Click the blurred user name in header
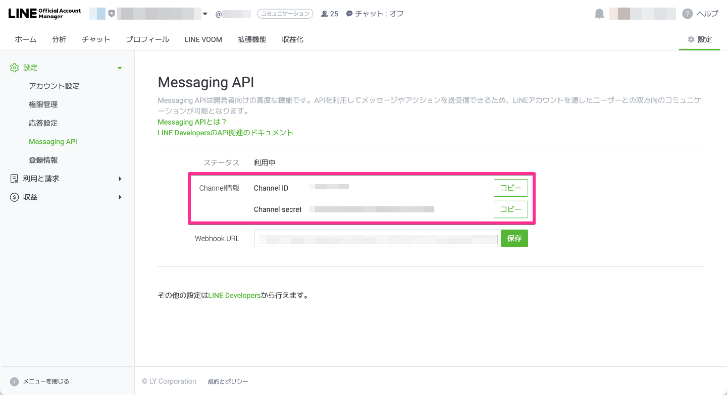The height and width of the screenshot is (395, 727). (x=642, y=14)
